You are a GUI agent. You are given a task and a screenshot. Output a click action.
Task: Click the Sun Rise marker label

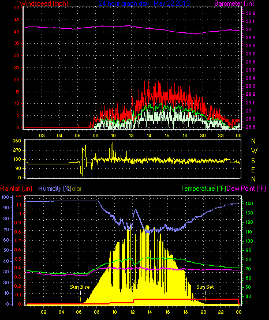pos(80,287)
